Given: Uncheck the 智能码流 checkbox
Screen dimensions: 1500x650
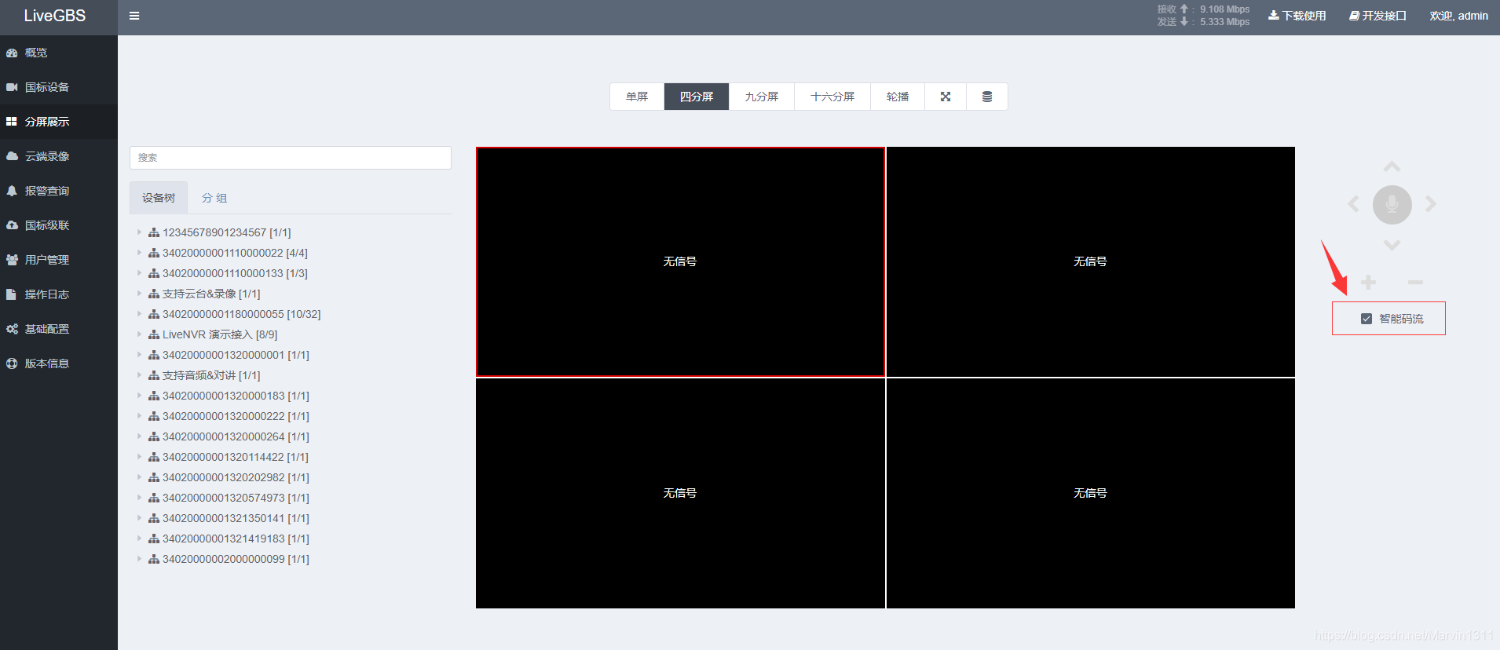Looking at the screenshot, I should (1366, 319).
